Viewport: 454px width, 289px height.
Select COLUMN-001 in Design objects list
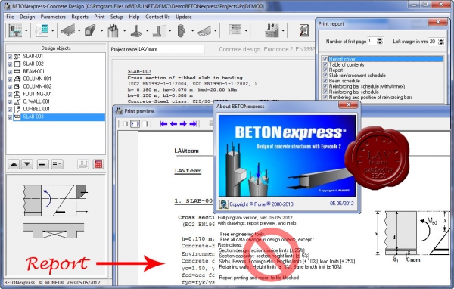(x=37, y=79)
